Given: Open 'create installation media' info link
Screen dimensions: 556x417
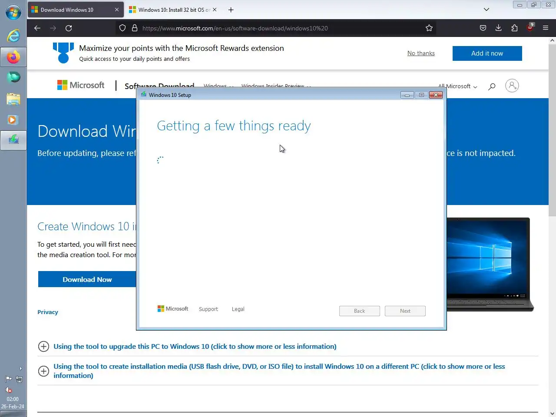Looking at the screenshot, I should 279,371.
